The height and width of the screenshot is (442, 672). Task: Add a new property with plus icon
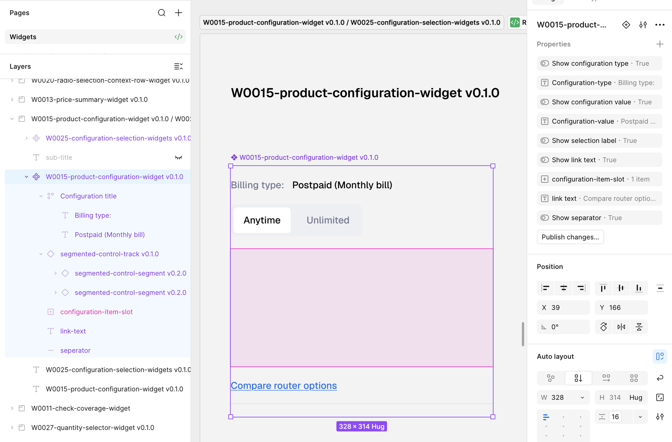click(660, 44)
